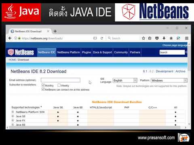
Task: Open the Platform Windows dropdown
Action: [169, 80]
